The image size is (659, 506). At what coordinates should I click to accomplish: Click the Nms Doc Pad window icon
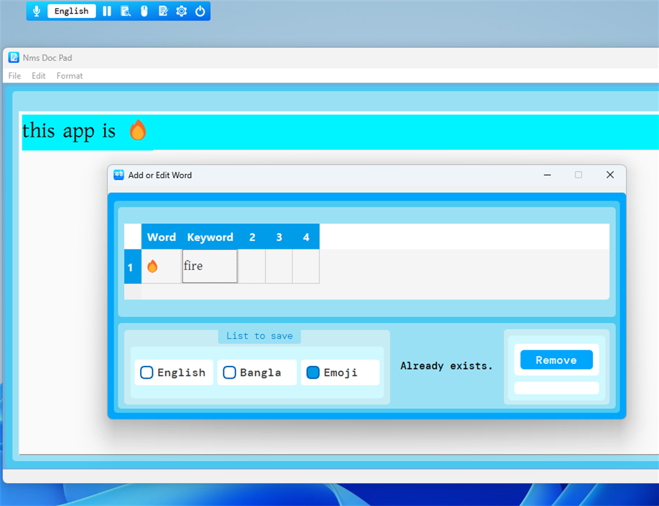pos(12,57)
